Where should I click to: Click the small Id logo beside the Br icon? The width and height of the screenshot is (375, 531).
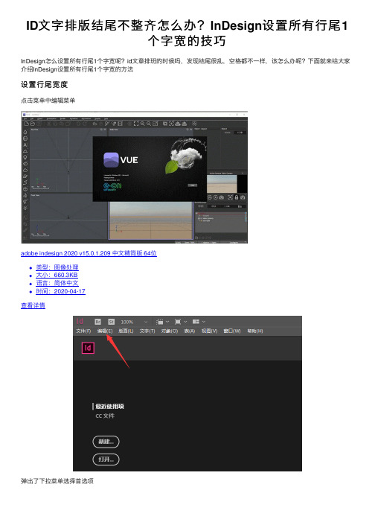pyautogui.click(x=80, y=321)
